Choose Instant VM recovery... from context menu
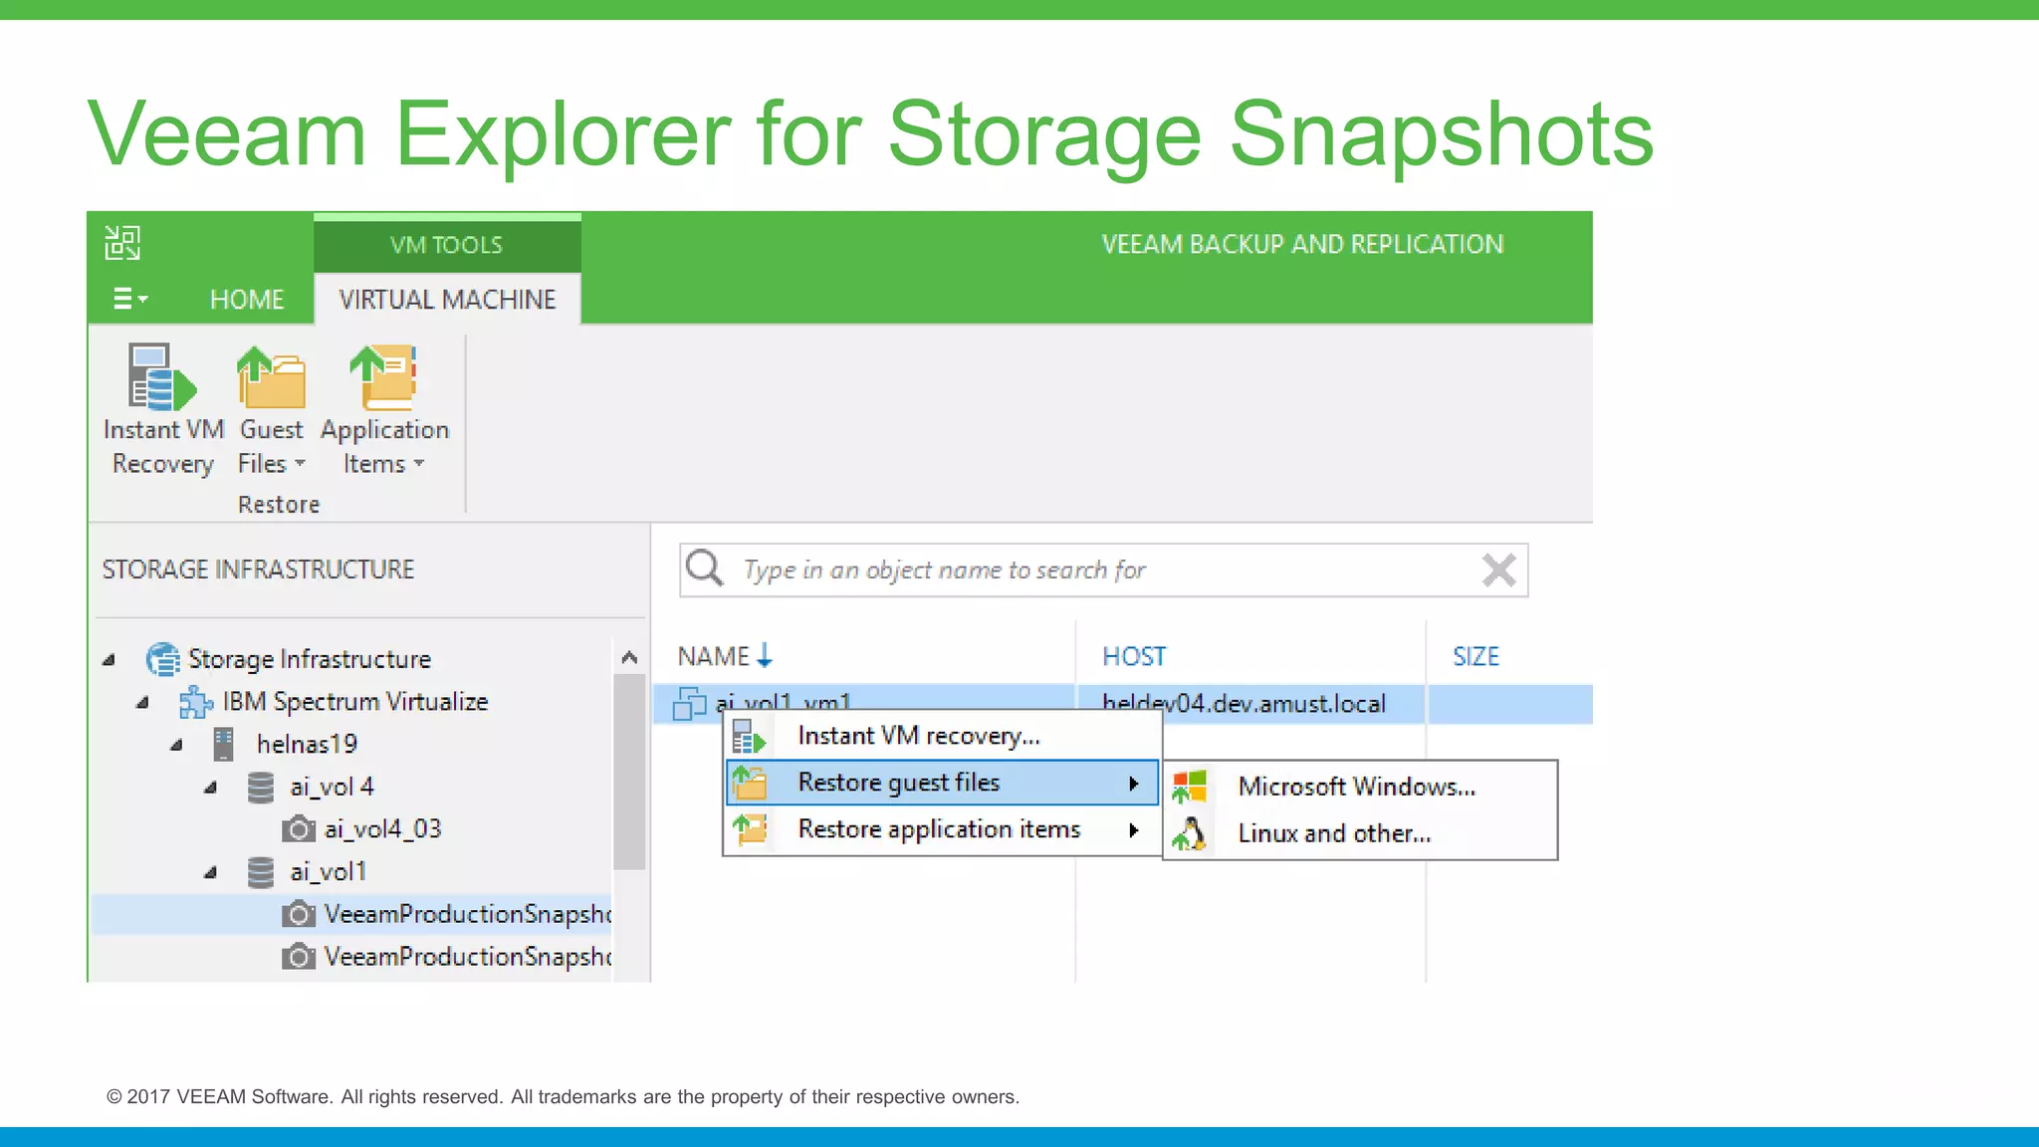The image size is (2039, 1147). 942,736
